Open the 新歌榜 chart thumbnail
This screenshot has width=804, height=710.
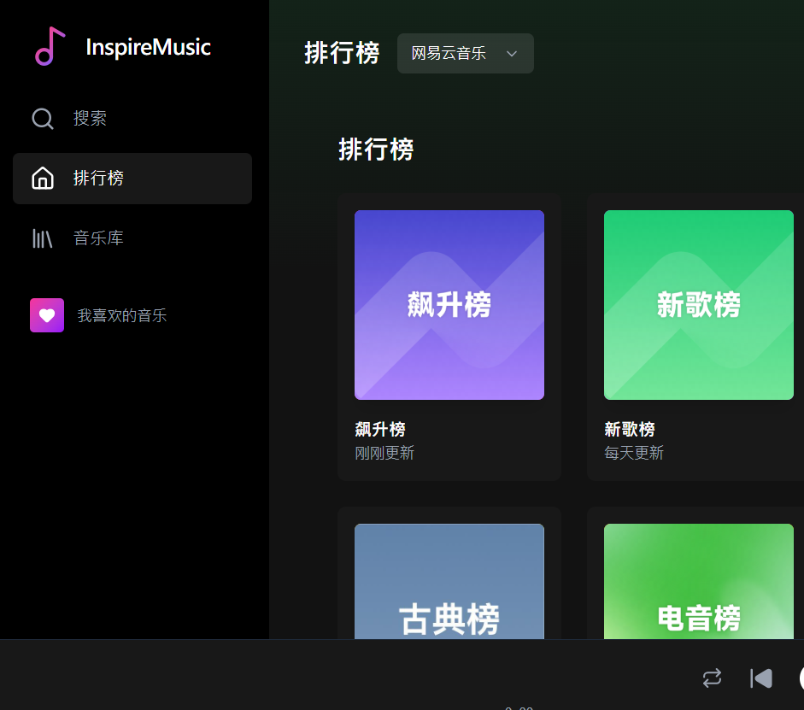tap(698, 305)
